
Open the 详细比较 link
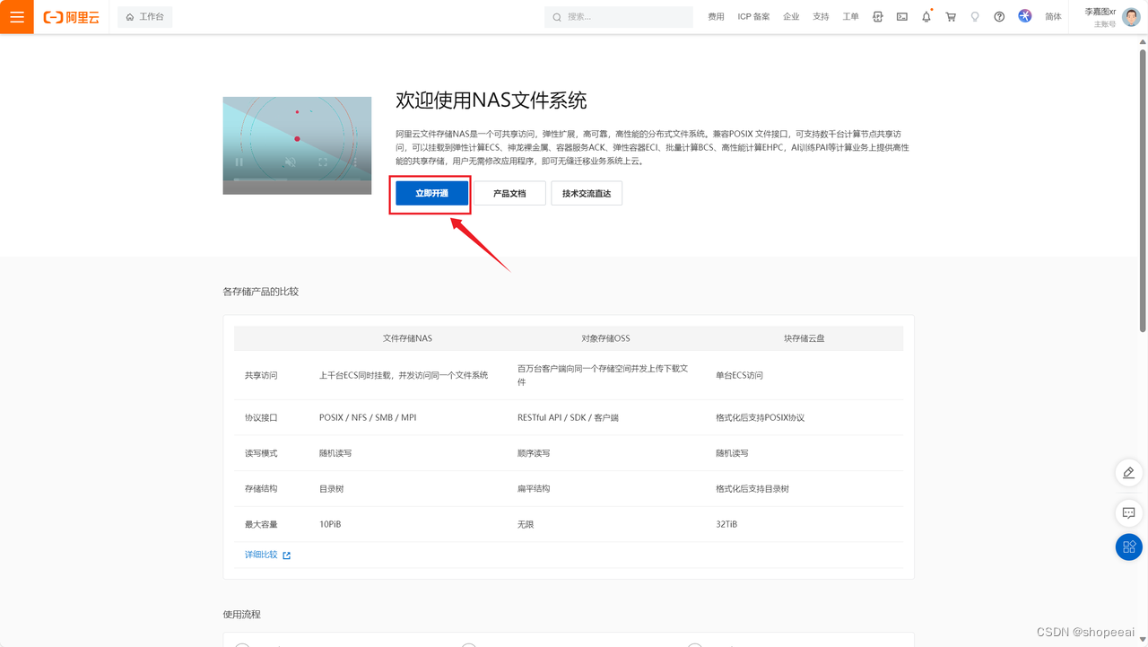pos(261,555)
